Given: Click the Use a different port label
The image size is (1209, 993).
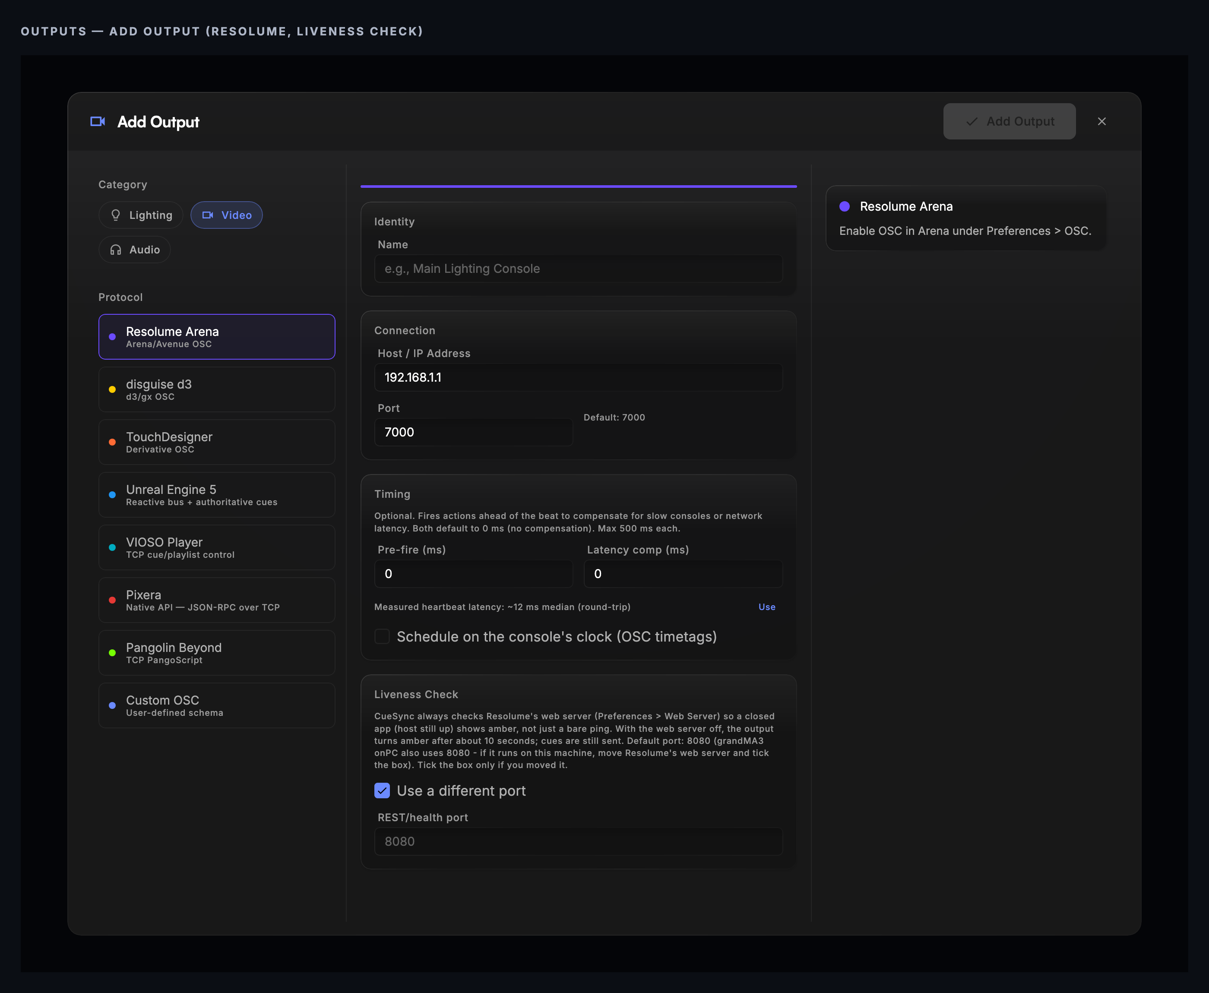Looking at the screenshot, I should pos(461,791).
